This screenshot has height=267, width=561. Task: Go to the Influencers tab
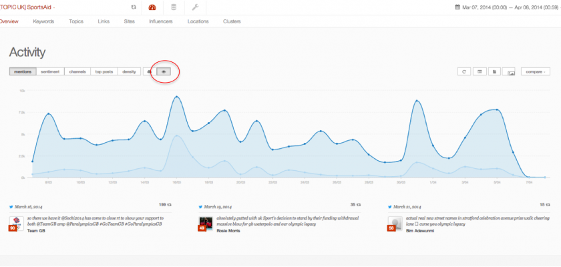(160, 21)
